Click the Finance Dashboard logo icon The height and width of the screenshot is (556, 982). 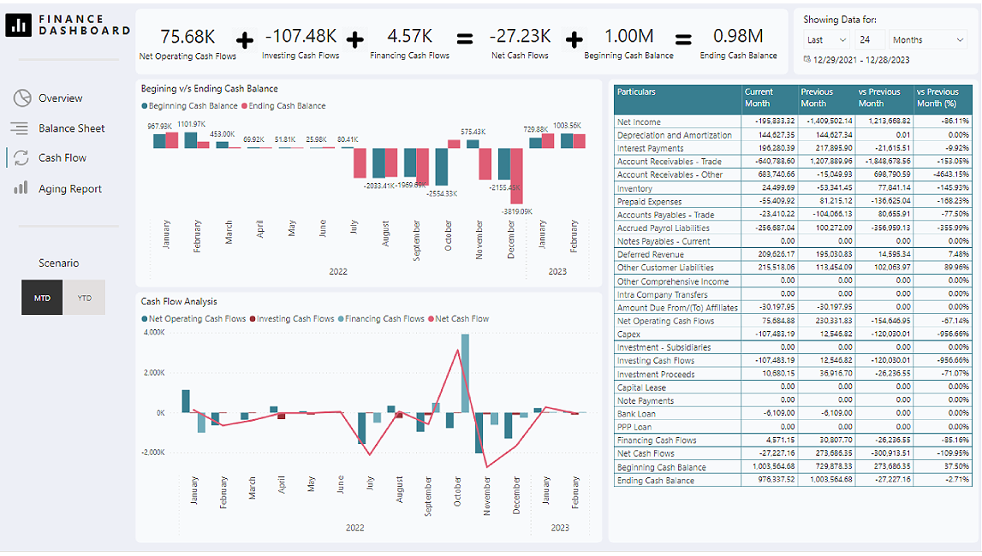pyautogui.click(x=18, y=25)
